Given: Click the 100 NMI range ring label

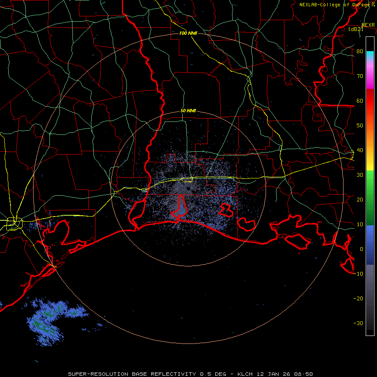Looking at the screenshot, I should [188, 33].
